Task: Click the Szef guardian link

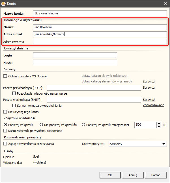Action: pyautogui.click(x=37, y=156)
